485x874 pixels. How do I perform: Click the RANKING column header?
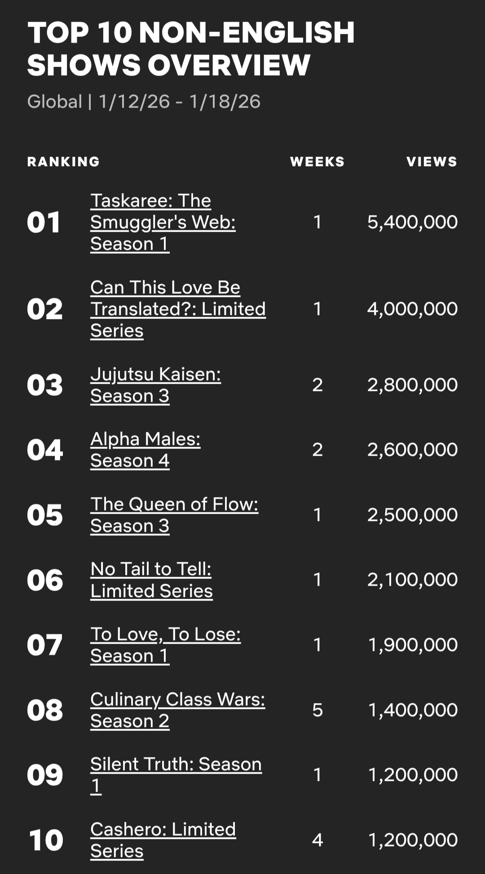point(63,161)
